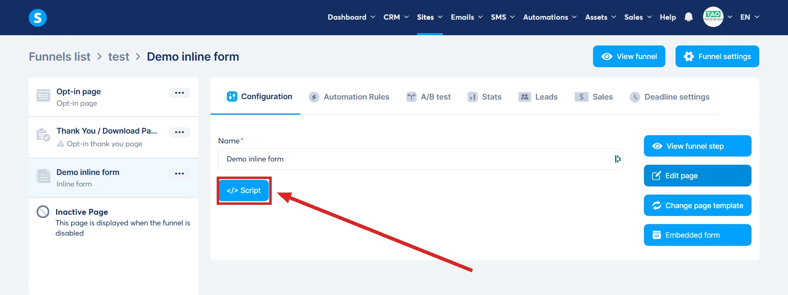
Task: Click the Thank You page step icon
Action: pyautogui.click(x=43, y=135)
